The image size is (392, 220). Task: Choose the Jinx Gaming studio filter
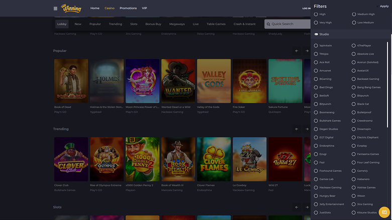pos(353,204)
